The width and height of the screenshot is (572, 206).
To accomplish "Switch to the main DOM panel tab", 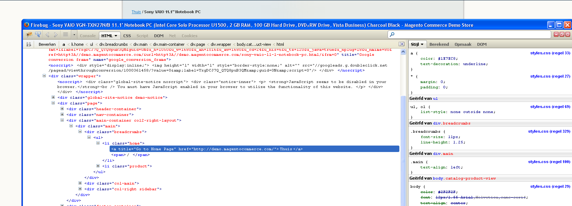I will 159,36.
